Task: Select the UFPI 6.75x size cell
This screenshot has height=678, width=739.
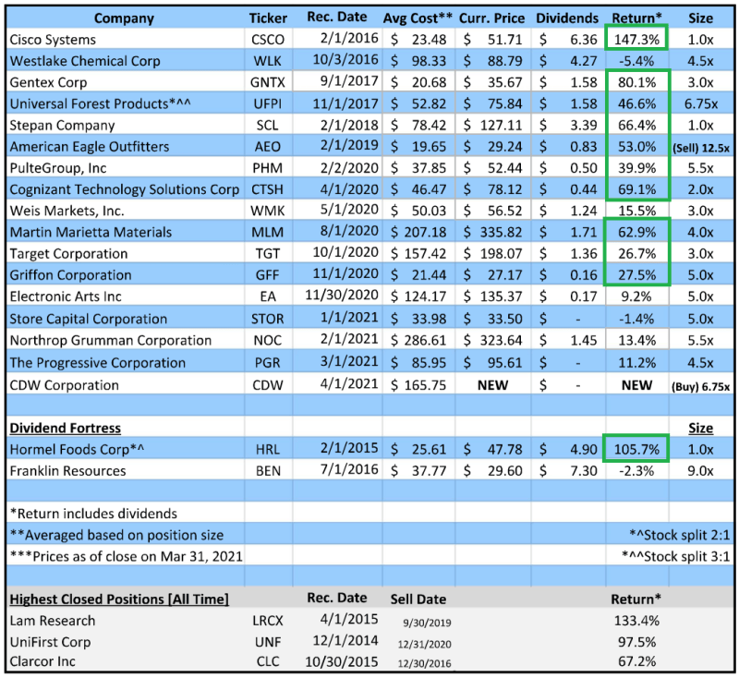Action: pos(701,103)
